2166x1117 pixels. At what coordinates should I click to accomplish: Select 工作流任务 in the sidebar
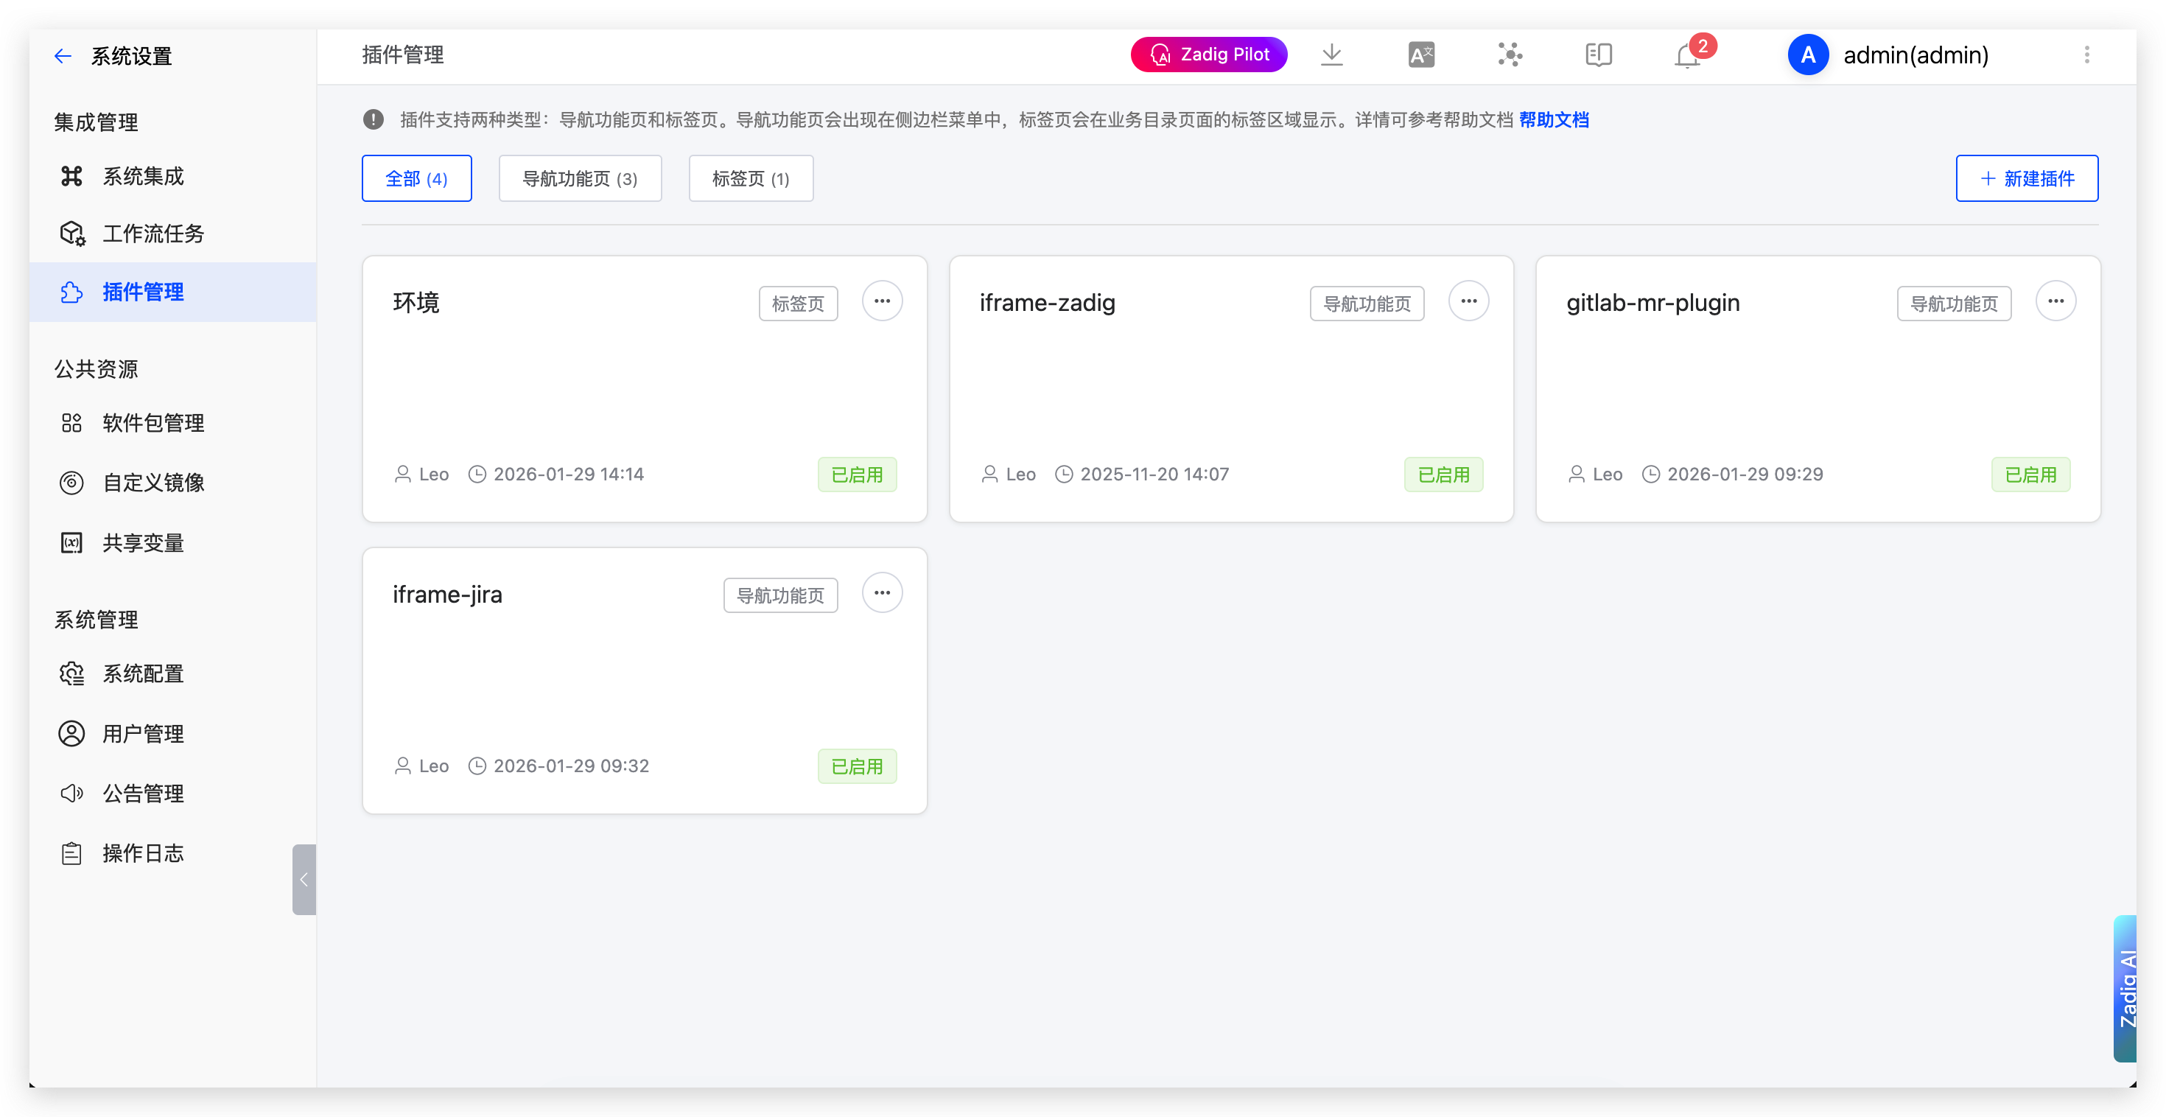pyautogui.click(x=153, y=234)
